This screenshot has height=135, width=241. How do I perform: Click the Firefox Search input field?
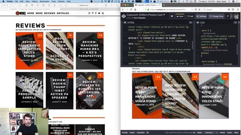pos(212,9)
